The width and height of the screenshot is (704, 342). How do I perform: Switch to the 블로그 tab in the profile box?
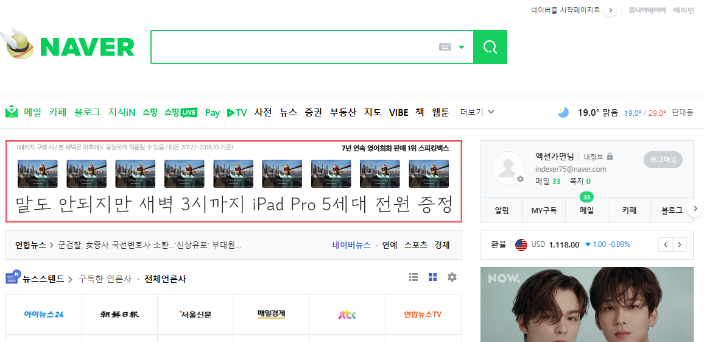pyautogui.click(x=672, y=210)
